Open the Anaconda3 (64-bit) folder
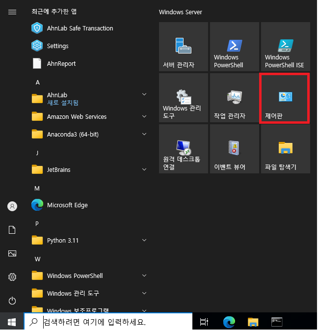Screen dimensions: 318x332 pyautogui.click(x=90, y=135)
